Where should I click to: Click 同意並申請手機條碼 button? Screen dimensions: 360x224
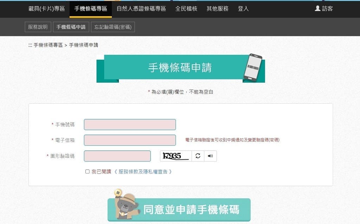pyautogui.click(x=179, y=210)
